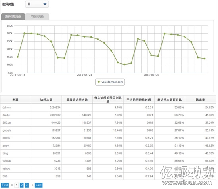This screenshot has width=218, height=189.
Task: Click the youdao new visits value 85.68%
Action: point(179,161)
